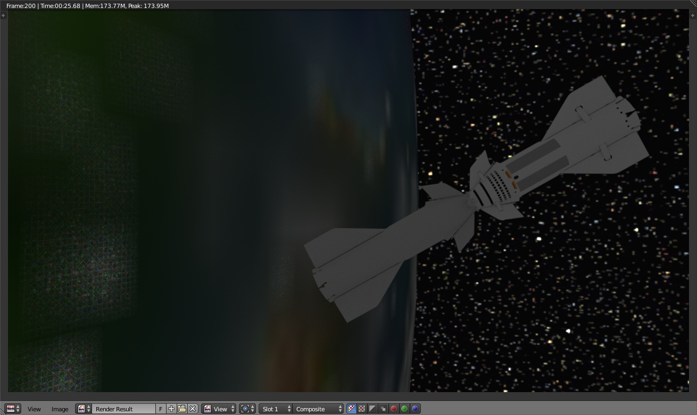Screen dimensions: 697x415
Task: Show only the blue channel
Action: [415, 409]
